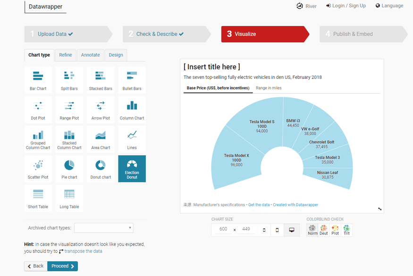Viewport: 413px width, 276px height.
Task: Click the Tesla Model 3 segment
Action: point(328,159)
